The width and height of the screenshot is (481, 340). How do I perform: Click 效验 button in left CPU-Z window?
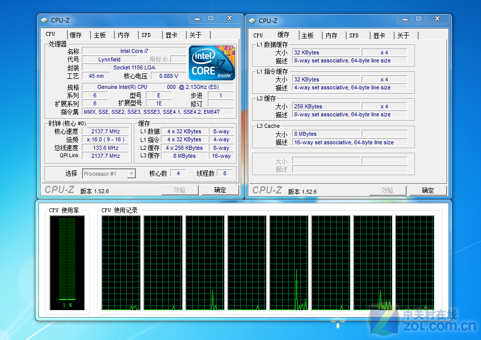[x=180, y=190]
